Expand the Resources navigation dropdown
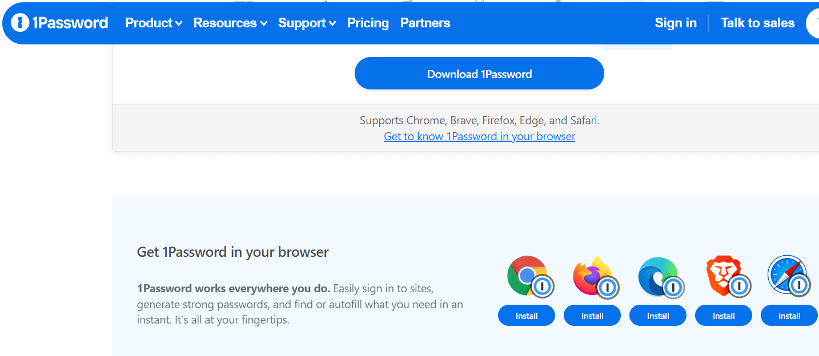Viewport: 819px width, 356px height. point(230,23)
